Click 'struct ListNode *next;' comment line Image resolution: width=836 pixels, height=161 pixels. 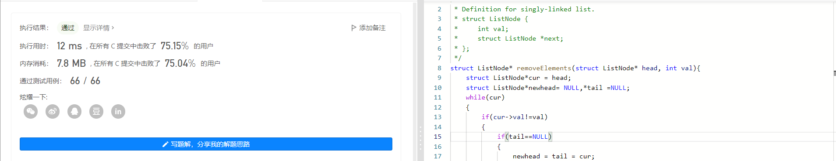(x=520, y=38)
